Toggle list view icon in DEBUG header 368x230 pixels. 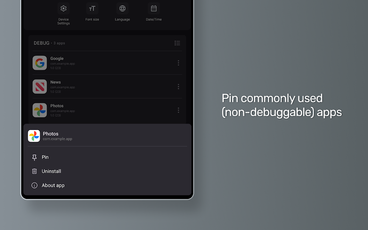[177, 43]
